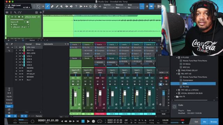Select the Paint (pencil) tool

(x=47, y=6)
